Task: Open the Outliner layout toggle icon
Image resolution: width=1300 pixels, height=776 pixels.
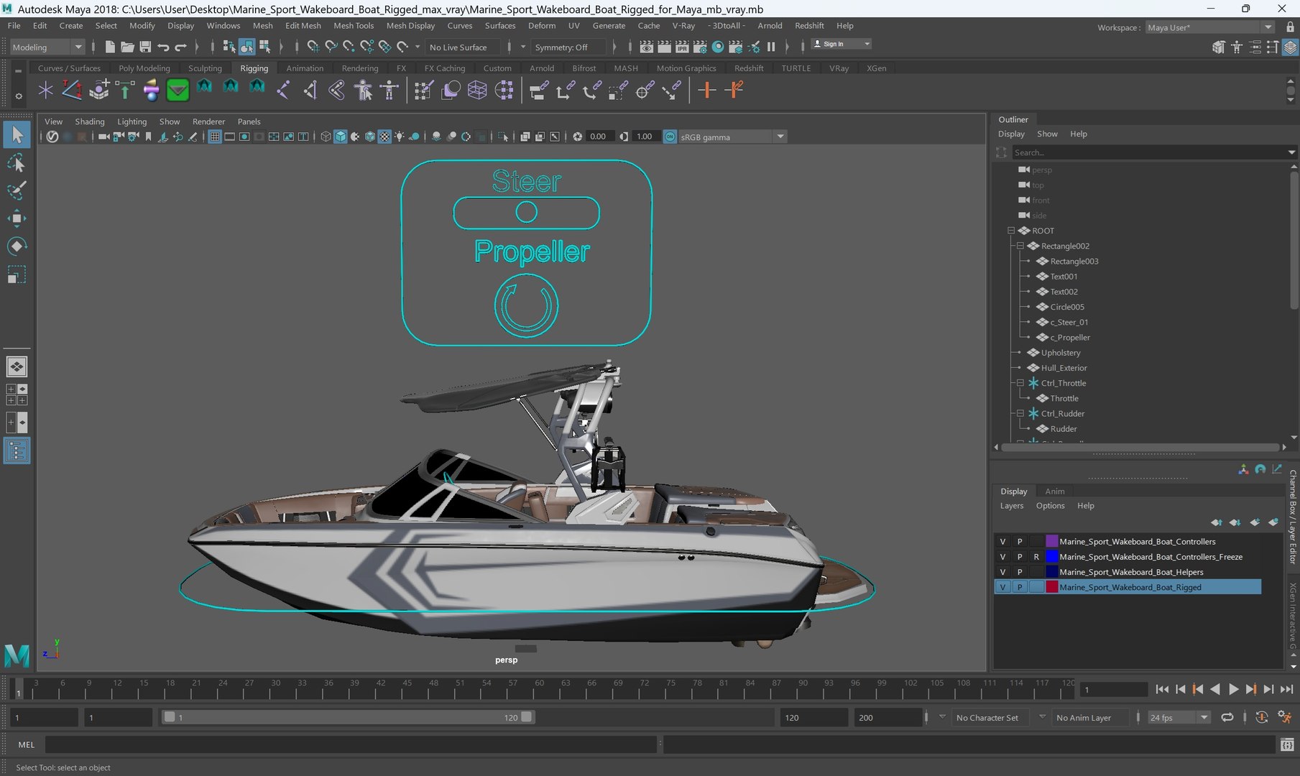Action: 17,451
